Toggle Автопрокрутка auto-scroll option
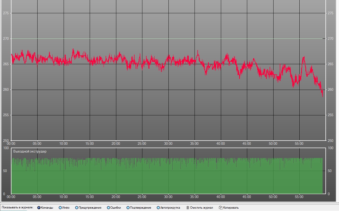339x211 pixels. point(158,208)
